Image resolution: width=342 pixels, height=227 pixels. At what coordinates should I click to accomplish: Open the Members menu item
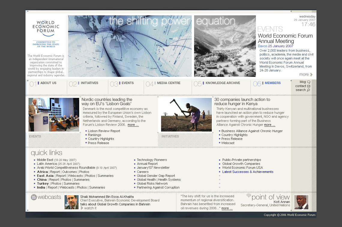[x=273, y=83]
